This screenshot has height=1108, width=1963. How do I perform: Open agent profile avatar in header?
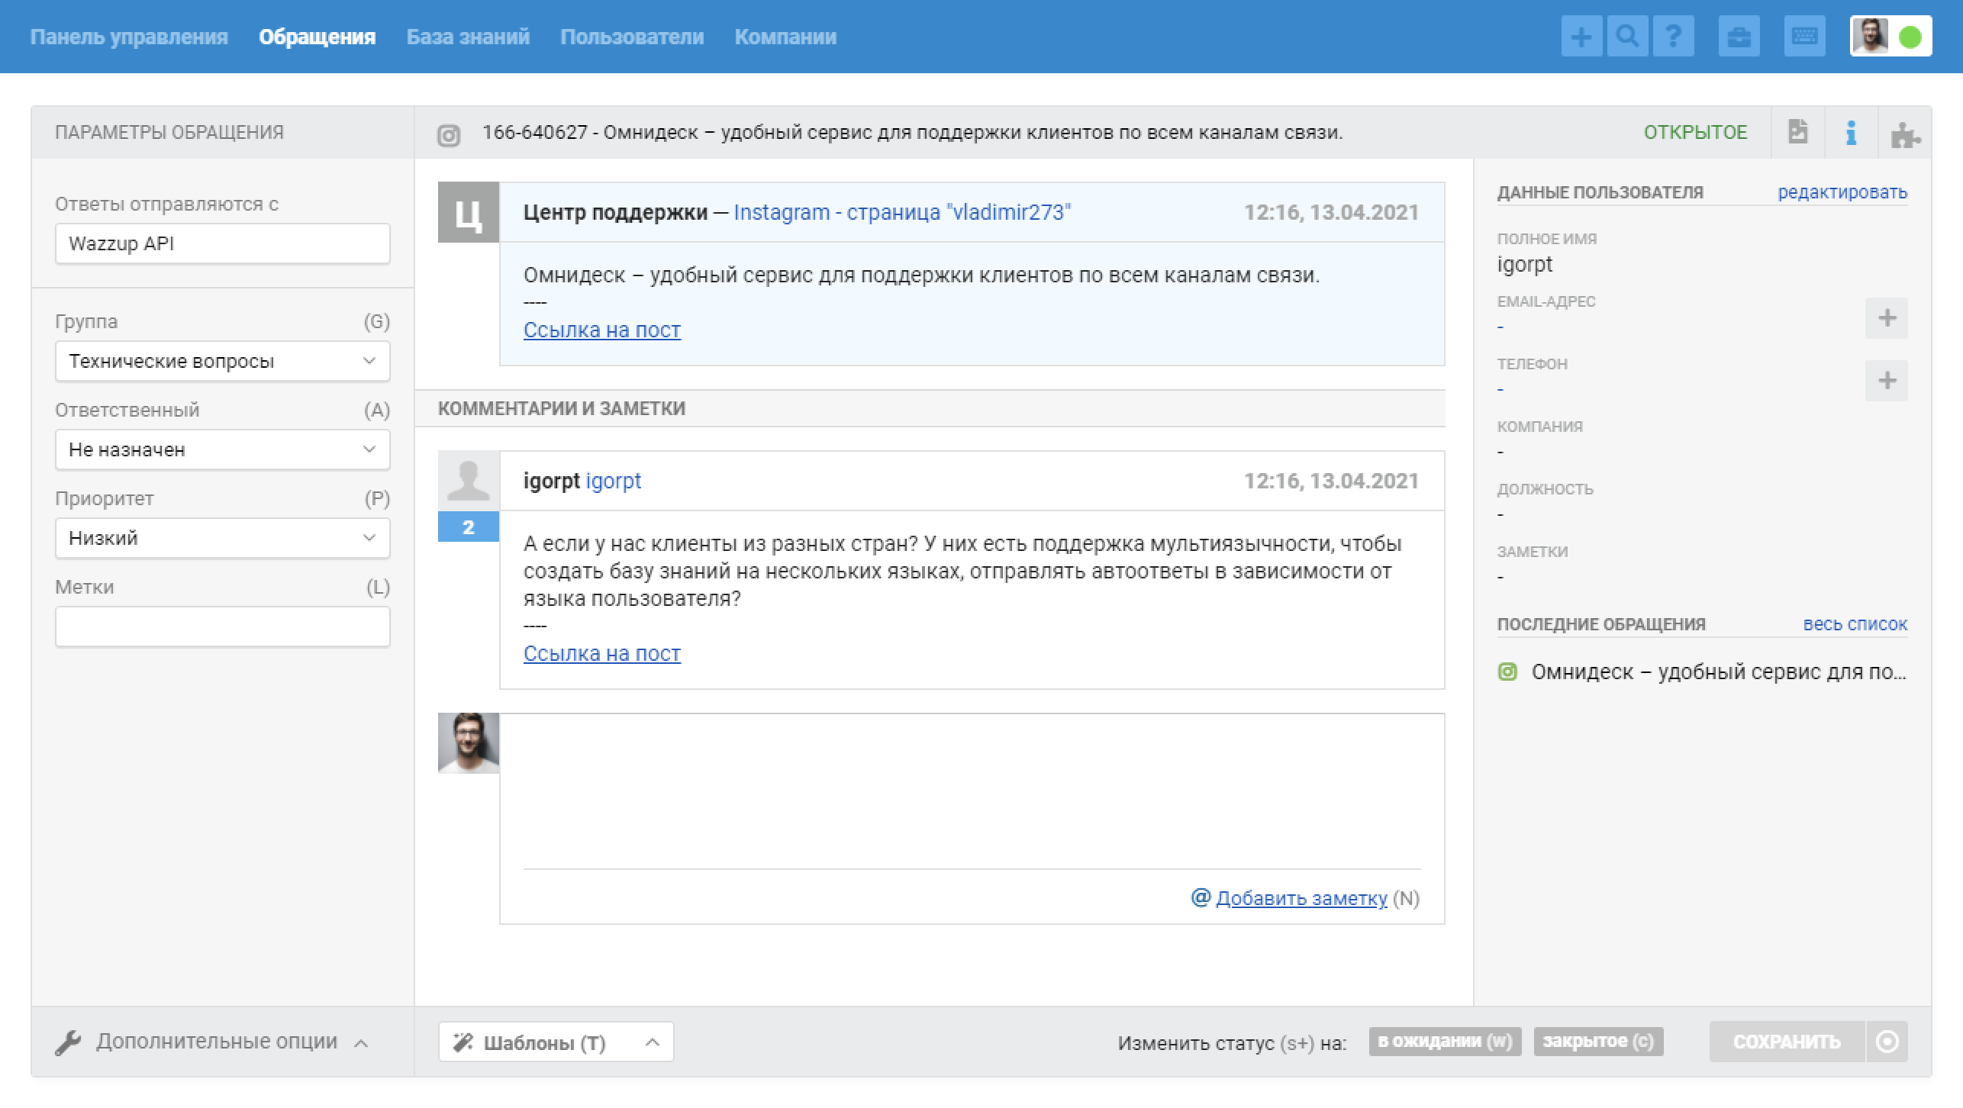pyautogui.click(x=1870, y=36)
